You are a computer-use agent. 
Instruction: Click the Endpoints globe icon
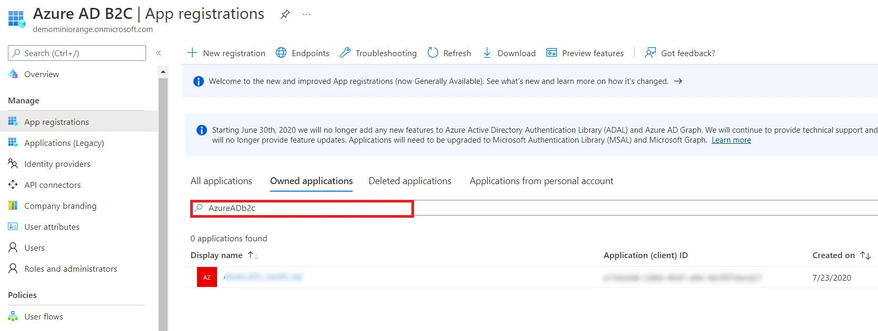coord(281,53)
